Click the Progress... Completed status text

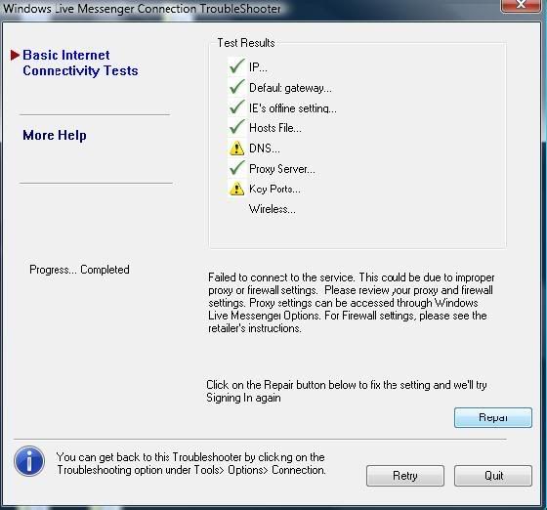79,270
